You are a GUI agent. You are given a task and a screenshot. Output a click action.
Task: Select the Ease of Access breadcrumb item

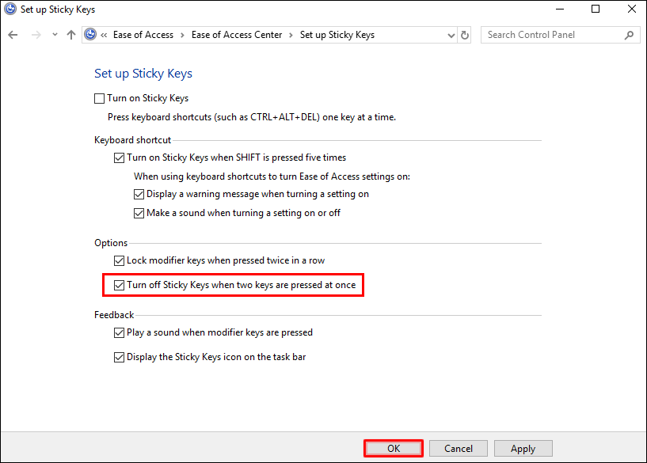click(x=143, y=35)
